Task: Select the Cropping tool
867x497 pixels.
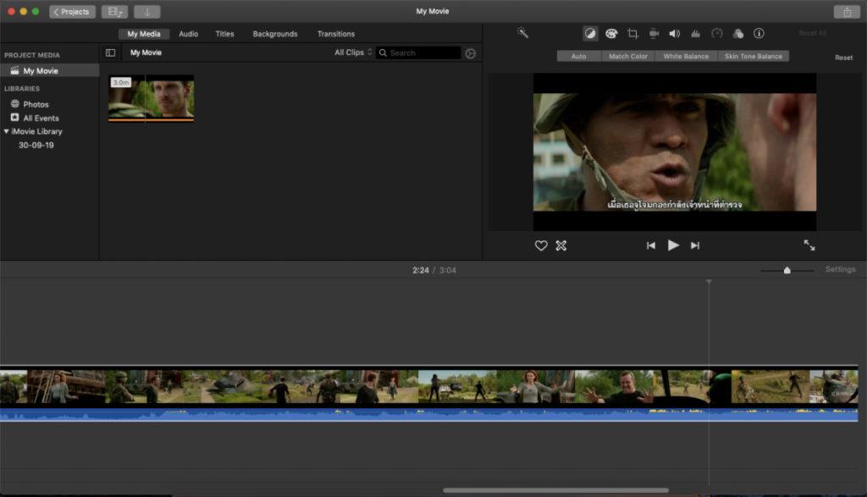Action: 633,34
